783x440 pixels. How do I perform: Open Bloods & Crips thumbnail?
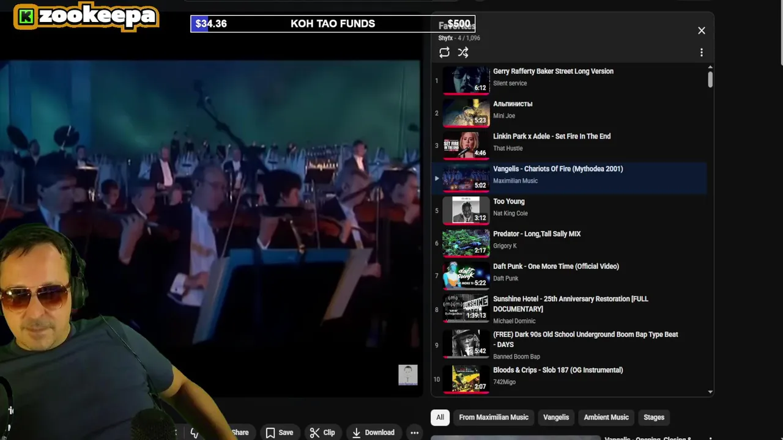(466, 379)
